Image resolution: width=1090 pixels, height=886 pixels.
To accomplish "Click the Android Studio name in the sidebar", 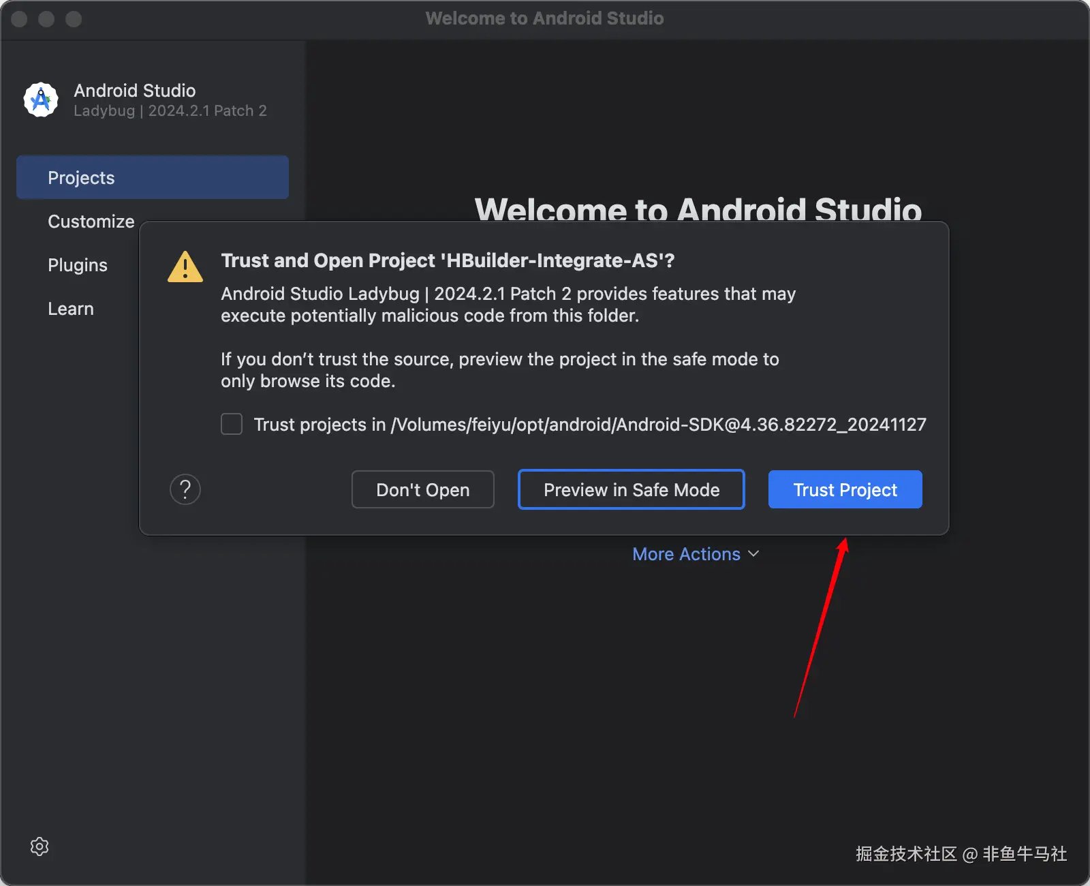I will click(x=135, y=91).
